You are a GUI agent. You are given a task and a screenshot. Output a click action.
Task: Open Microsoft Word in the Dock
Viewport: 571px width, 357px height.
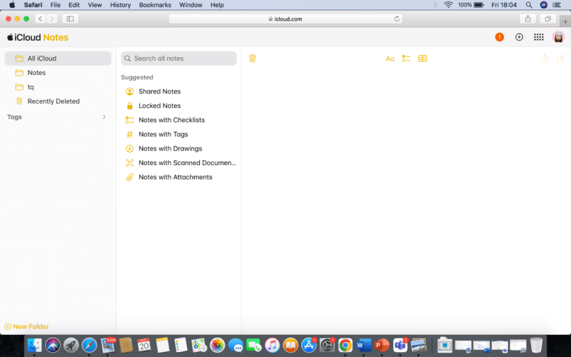[x=363, y=345]
